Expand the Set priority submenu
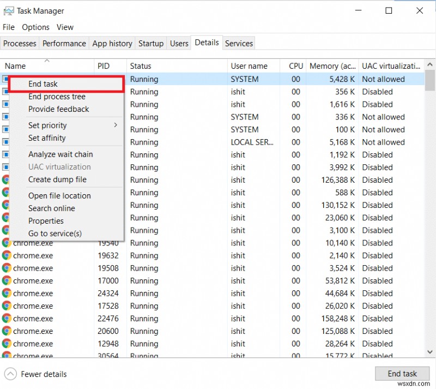Image resolution: width=436 pixels, height=389 pixels. 47,125
